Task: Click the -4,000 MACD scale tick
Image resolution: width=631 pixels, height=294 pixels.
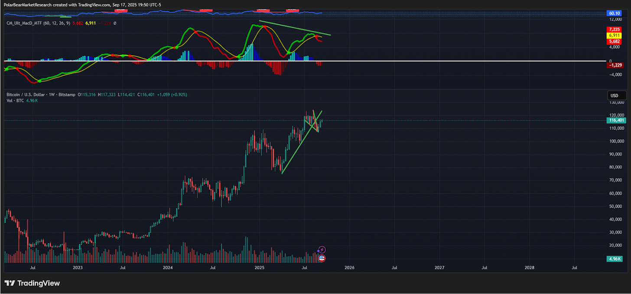Action: tap(617, 74)
